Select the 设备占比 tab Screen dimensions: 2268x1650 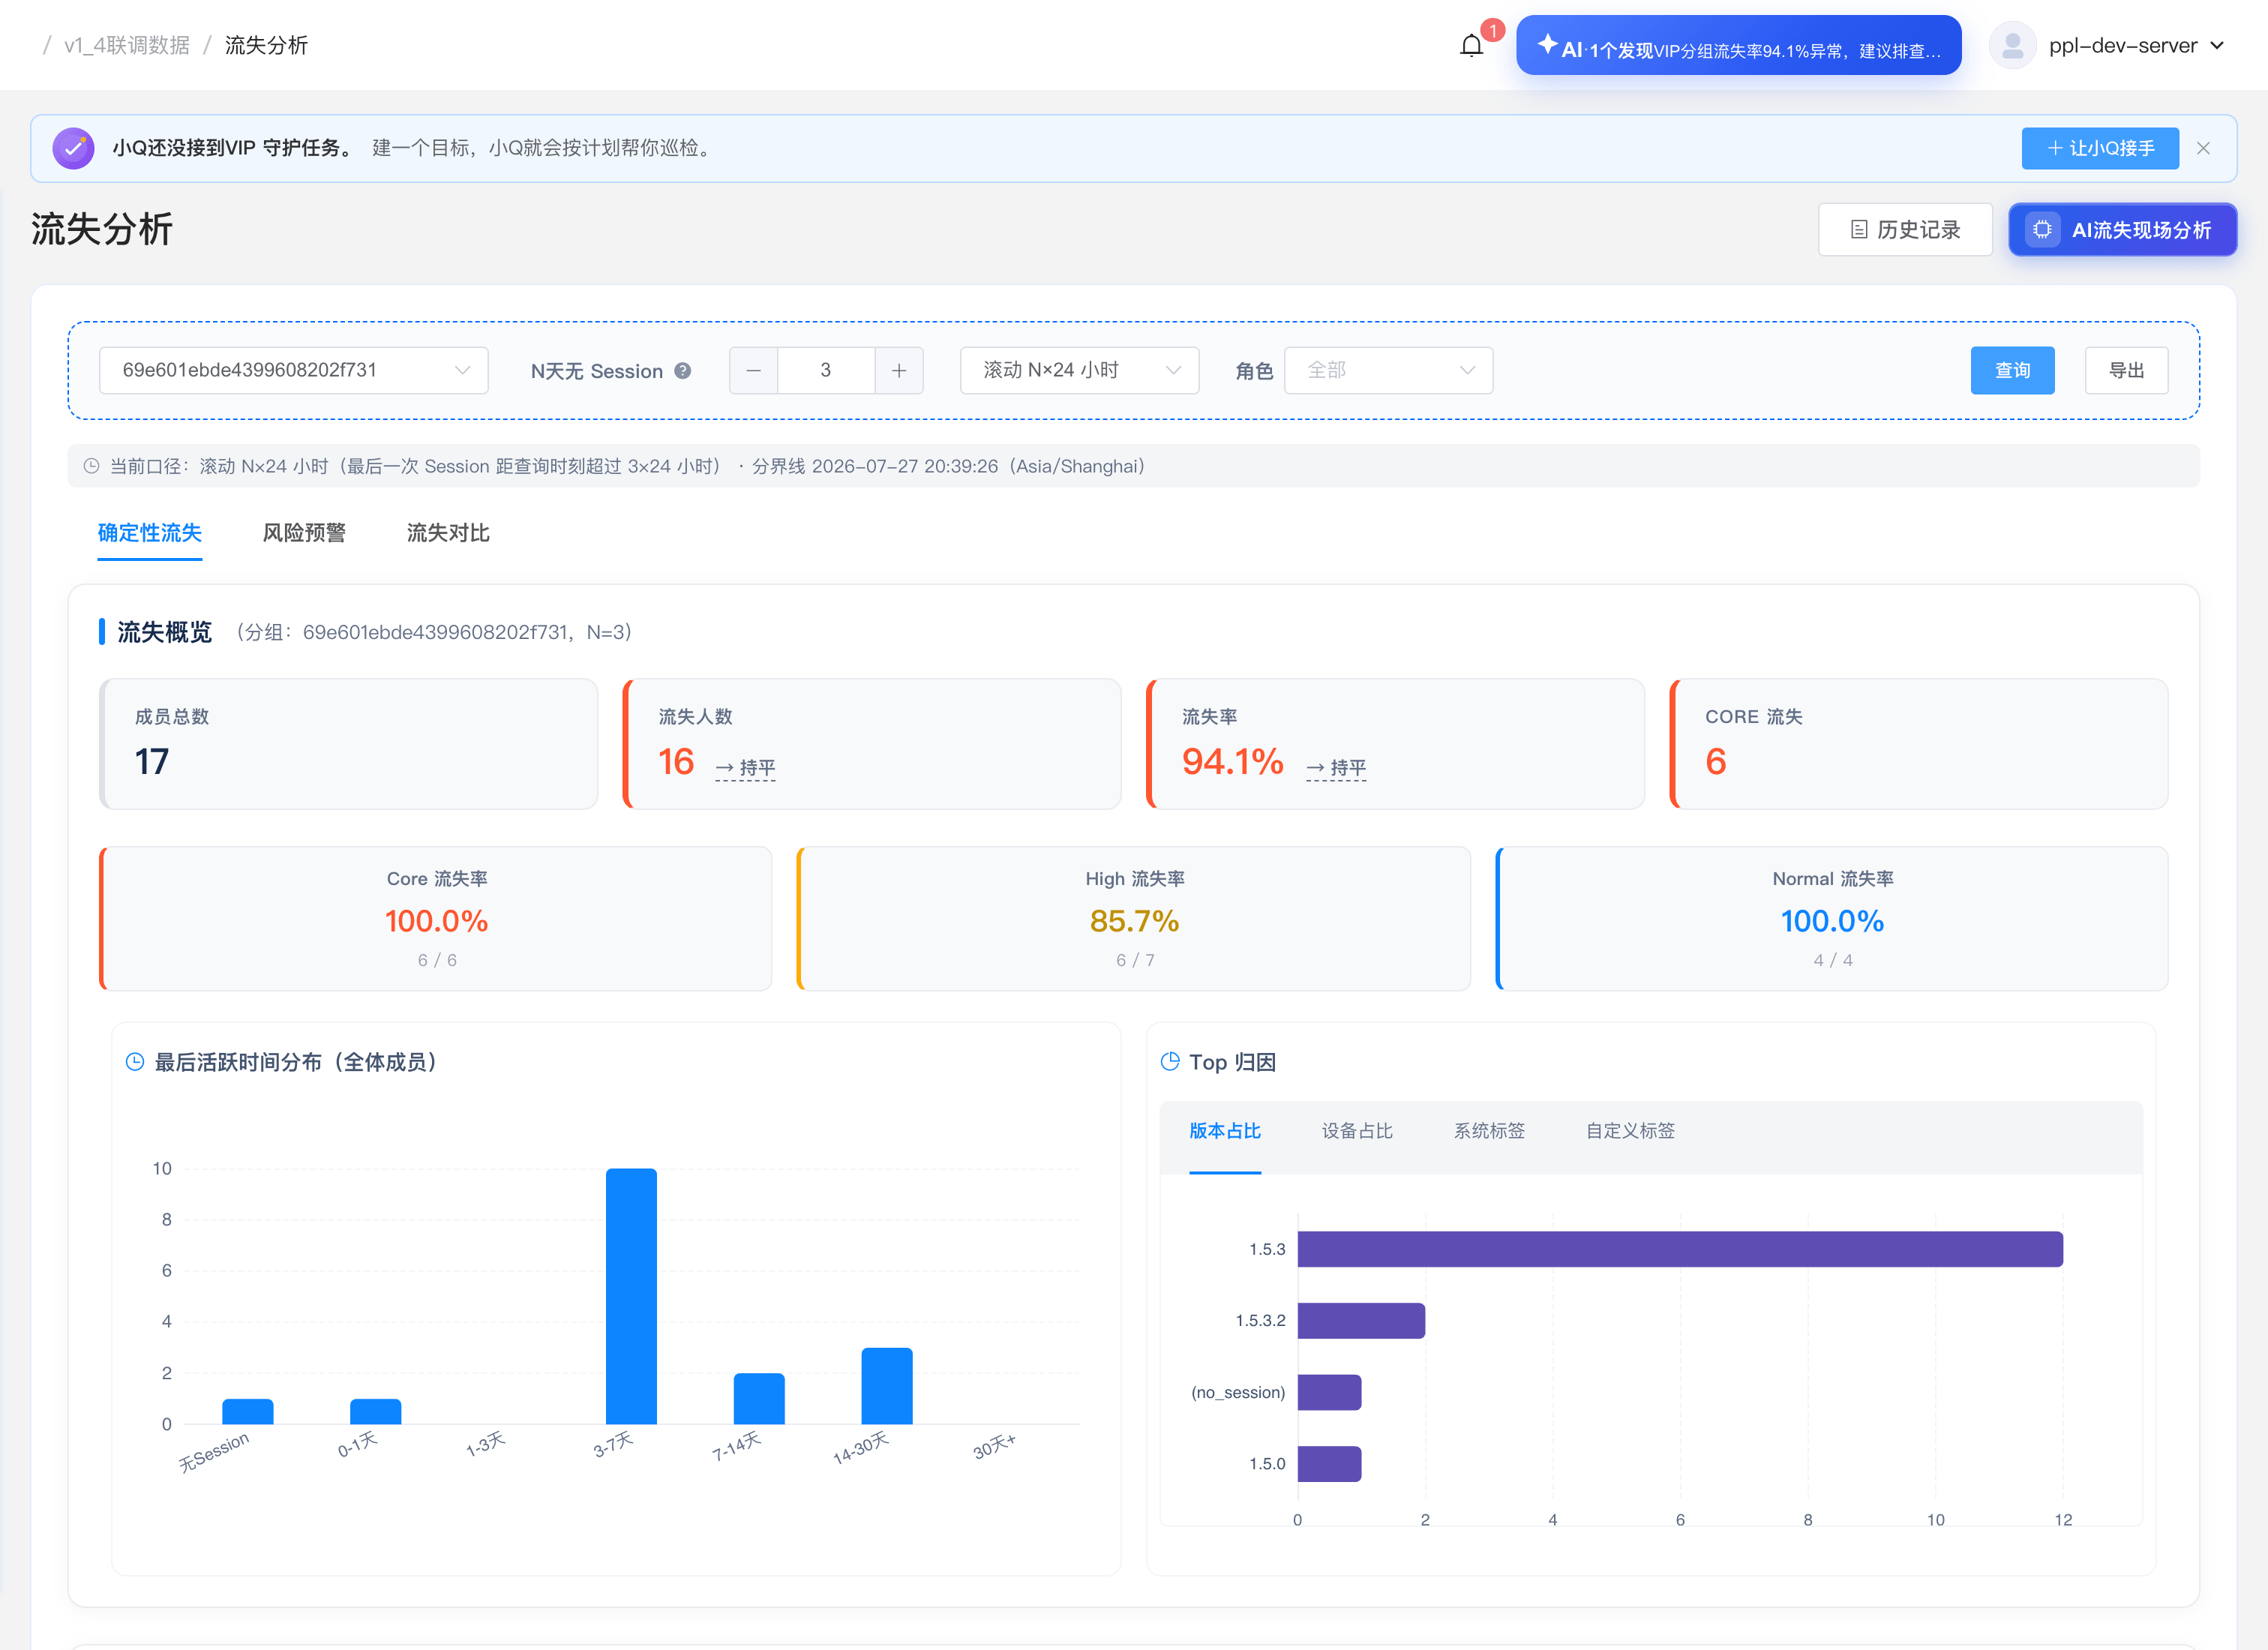(1357, 1131)
